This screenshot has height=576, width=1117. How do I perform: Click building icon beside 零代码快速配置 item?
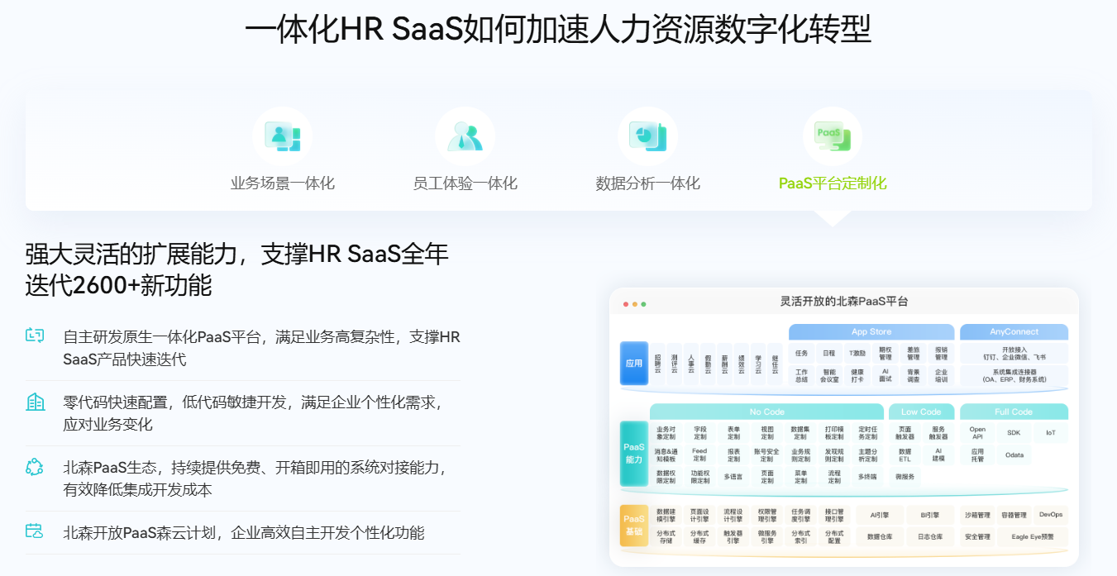(35, 402)
